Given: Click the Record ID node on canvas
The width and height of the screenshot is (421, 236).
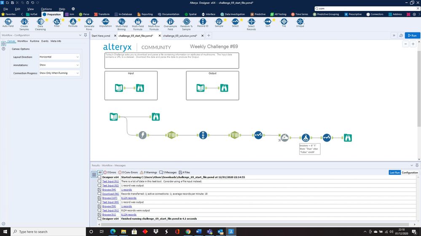Looking at the screenshot, I should (x=203, y=135).
